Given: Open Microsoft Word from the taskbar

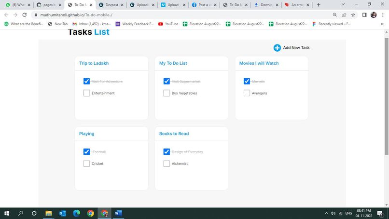Looking at the screenshot, I should pyautogui.click(x=118, y=213).
